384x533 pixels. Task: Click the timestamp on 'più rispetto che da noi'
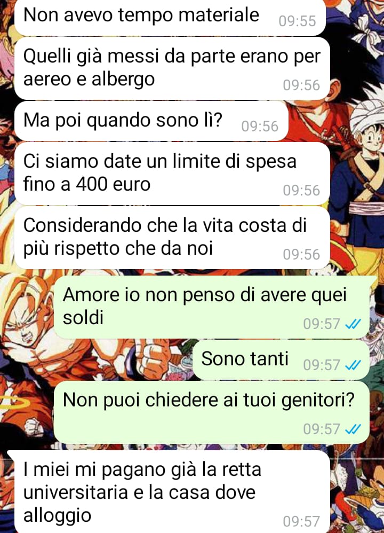301,254
